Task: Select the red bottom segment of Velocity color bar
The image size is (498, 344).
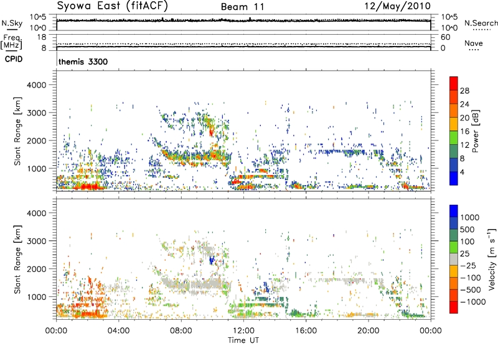Action: point(454,307)
